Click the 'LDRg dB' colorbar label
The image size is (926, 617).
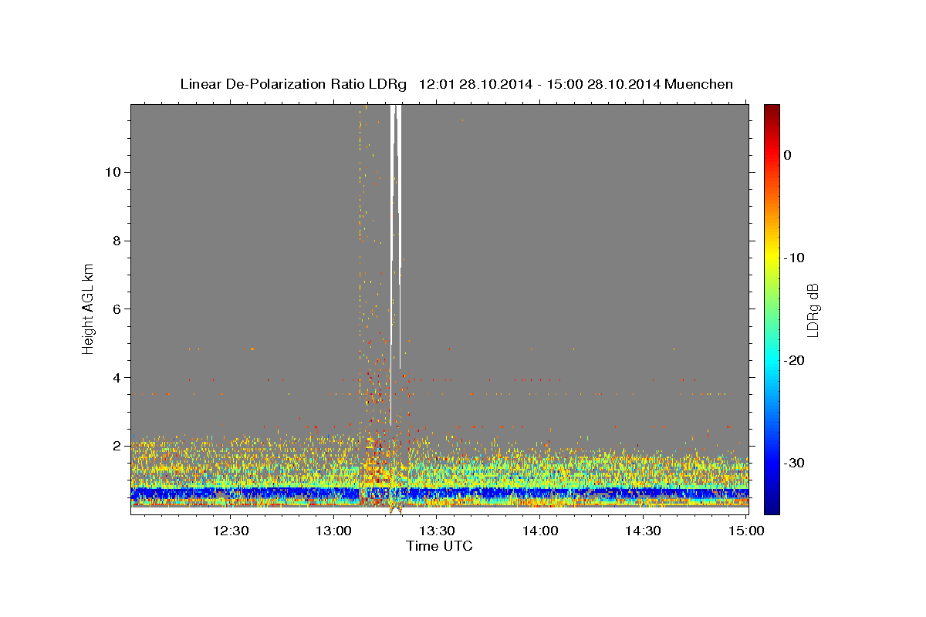tap(812, 310)
